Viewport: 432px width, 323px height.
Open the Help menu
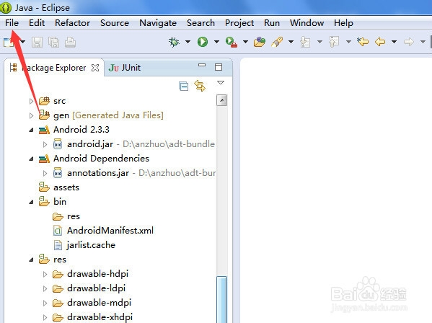(x=343, y=23)
